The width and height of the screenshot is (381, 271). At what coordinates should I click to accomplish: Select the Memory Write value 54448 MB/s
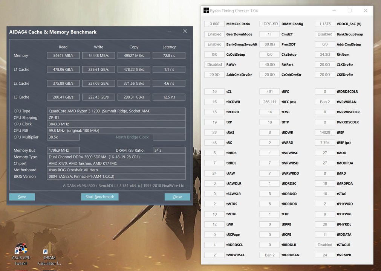[x=98, y=56]
